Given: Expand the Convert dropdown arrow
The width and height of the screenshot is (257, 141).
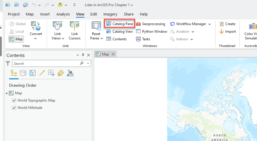Looking at the screenshot, I should [36, 39].
